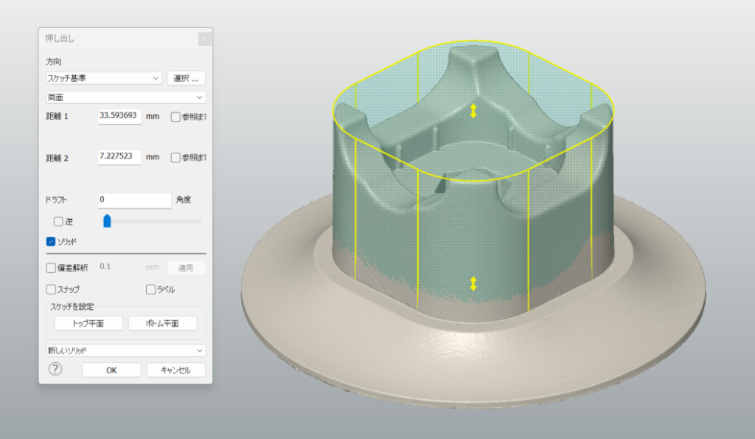Open the 両面 extrude type dropdown
This screenshot has width=755, height=439.
[x=125, y=97]
